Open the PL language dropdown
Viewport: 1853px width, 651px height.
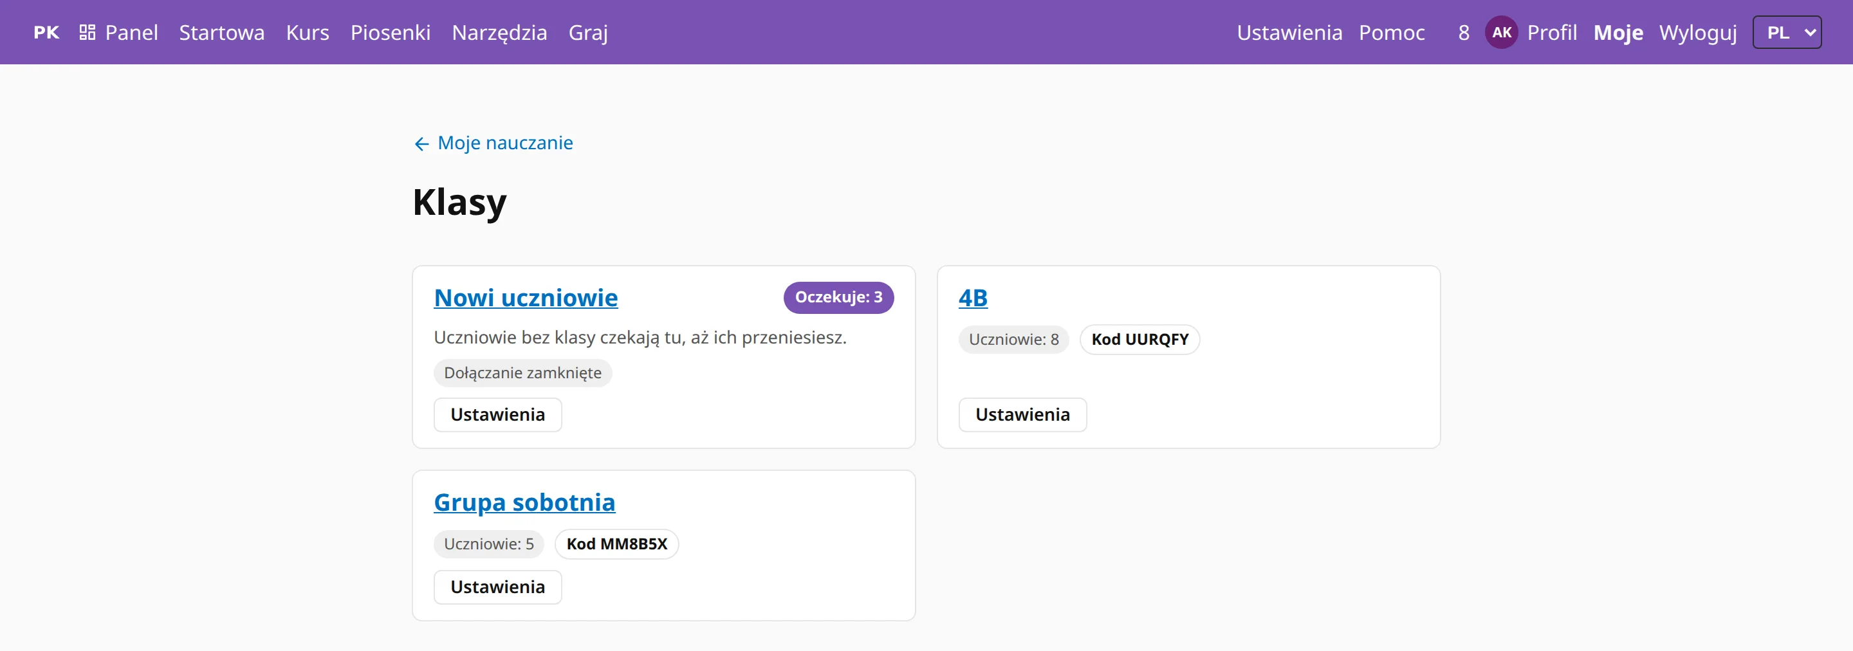(1787, 32)
